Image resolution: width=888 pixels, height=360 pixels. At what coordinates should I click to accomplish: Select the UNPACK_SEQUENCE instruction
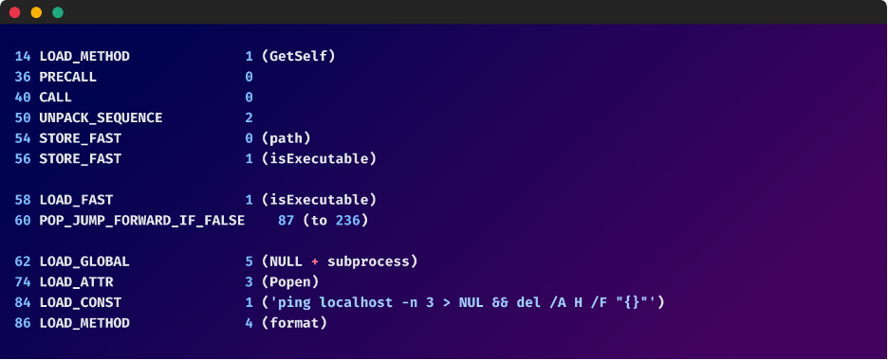point(134,118)
